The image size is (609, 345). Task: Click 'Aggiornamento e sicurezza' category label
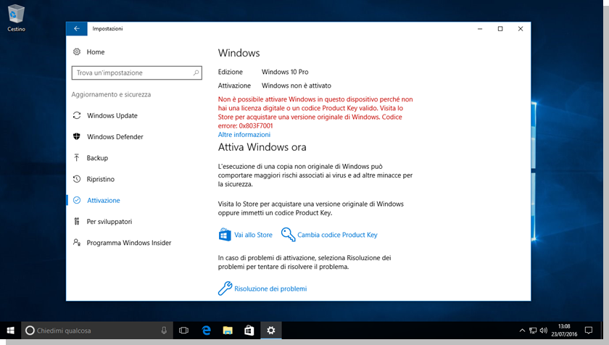(x=111, y=94)
